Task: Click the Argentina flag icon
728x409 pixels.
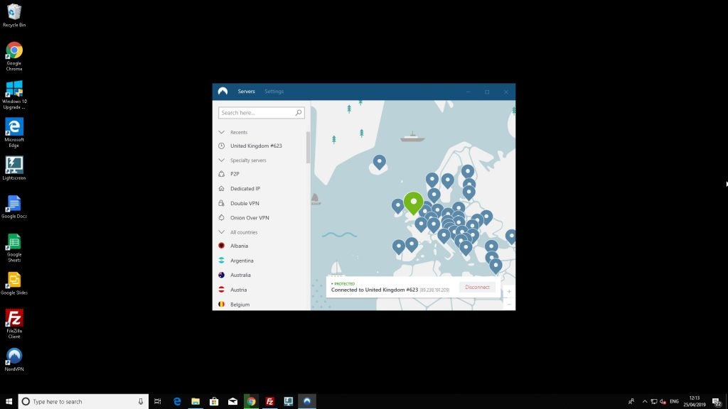Action: (222, 260)
